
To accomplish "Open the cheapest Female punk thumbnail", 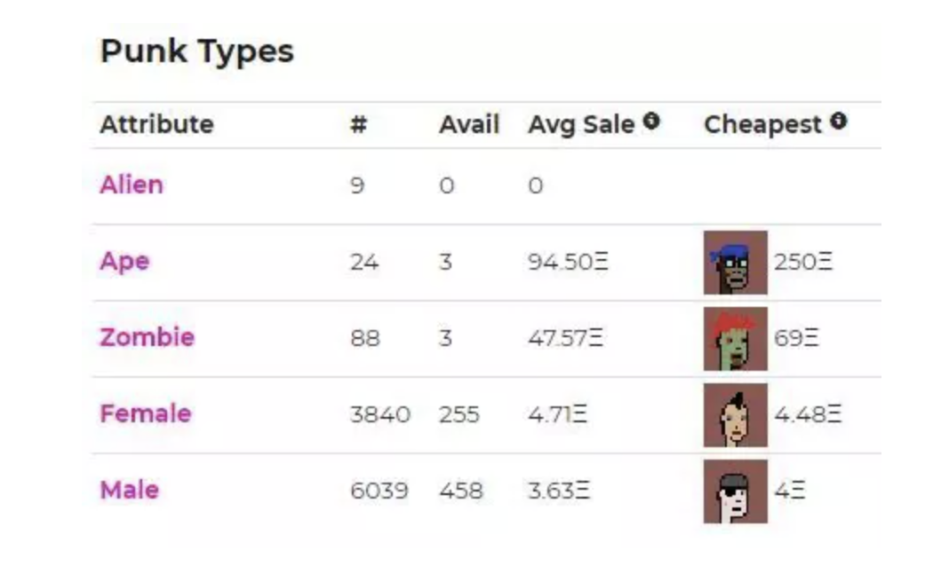I will [736, 415].
